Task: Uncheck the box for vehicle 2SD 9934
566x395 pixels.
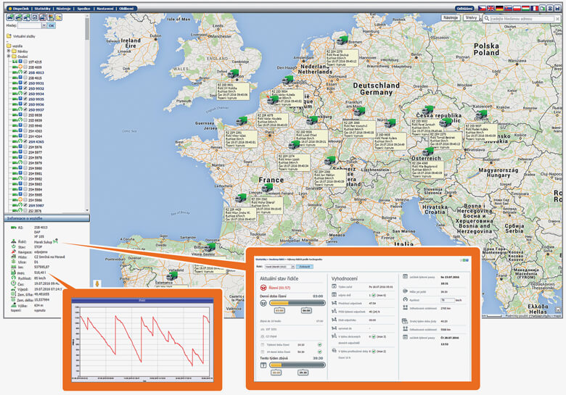Action: click(x=25, y=93)
